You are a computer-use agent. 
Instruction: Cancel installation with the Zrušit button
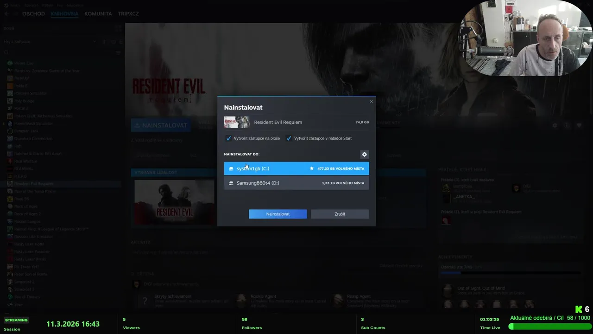click(x=340, y=214)
